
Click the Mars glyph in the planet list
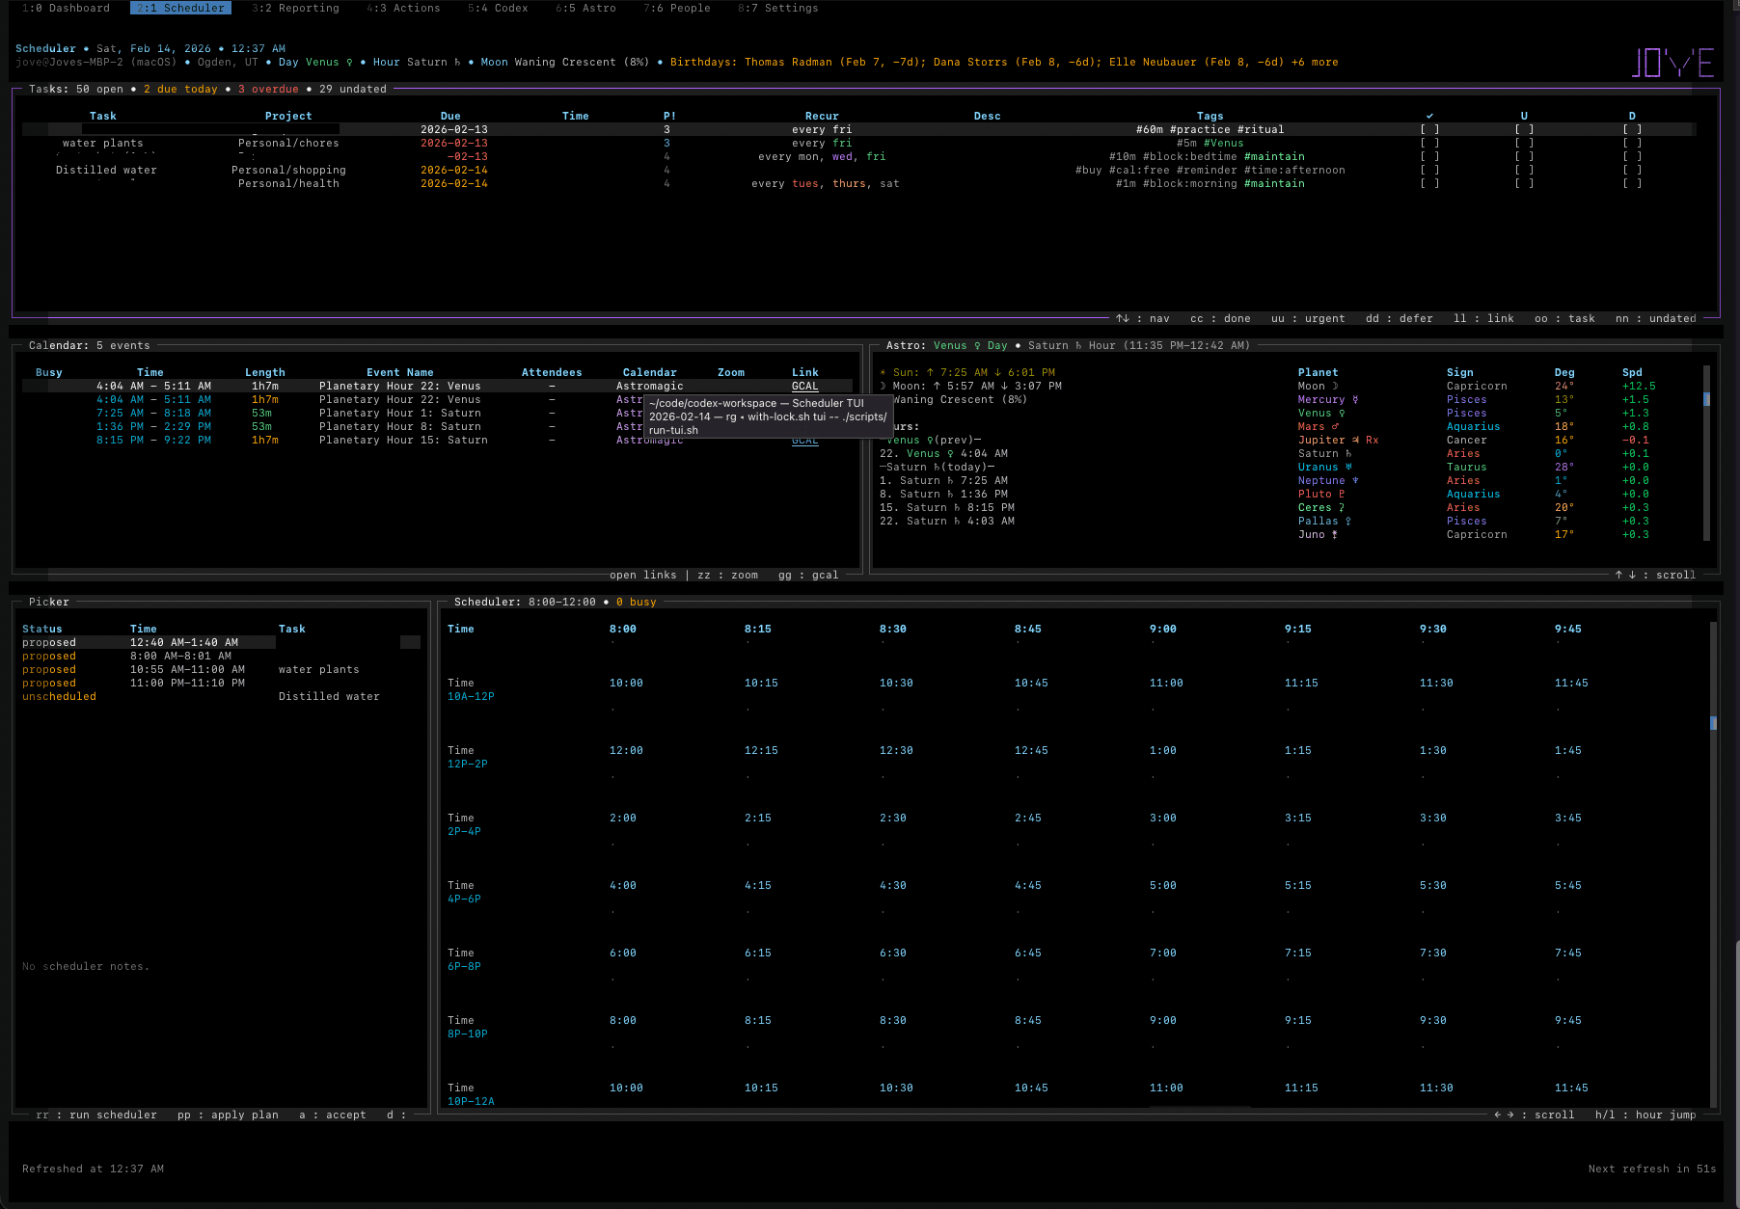[x=1334, y=426]
